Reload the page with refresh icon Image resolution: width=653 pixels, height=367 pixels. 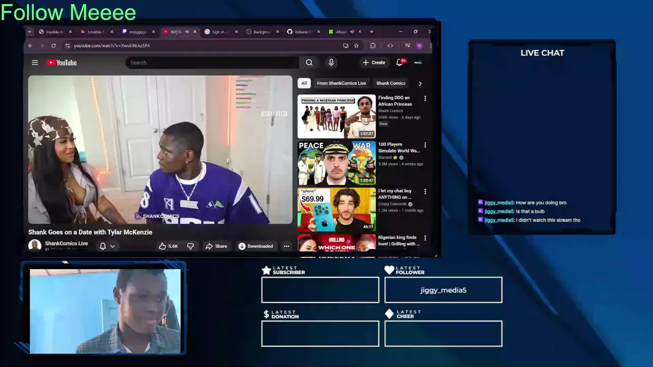coord(53,45)
